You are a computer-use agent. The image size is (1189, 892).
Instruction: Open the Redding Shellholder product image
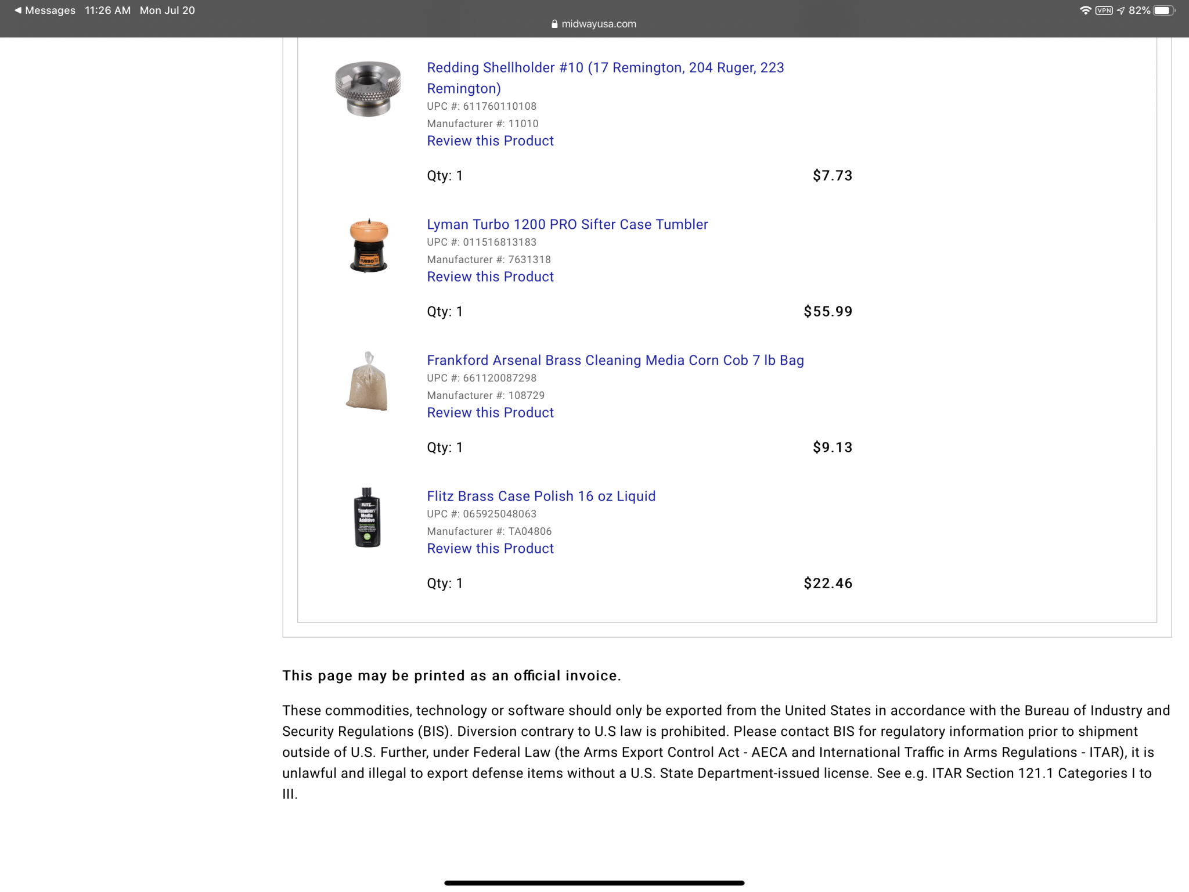click(368, 89)
